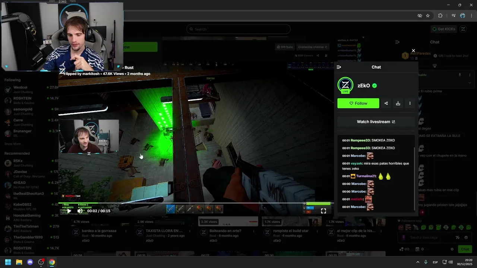Open taskbar volume control
Screen dimensions: 477x268
pos(451,262)
